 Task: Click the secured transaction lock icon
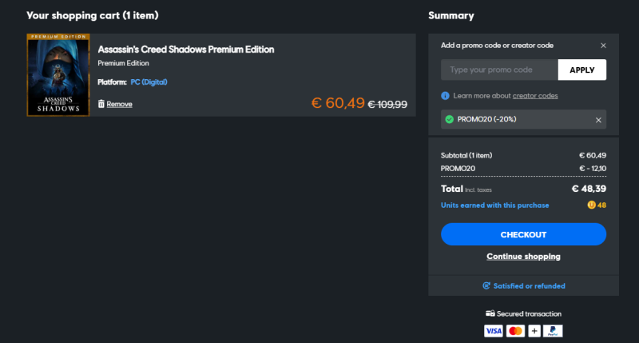(x=490, y=314)
